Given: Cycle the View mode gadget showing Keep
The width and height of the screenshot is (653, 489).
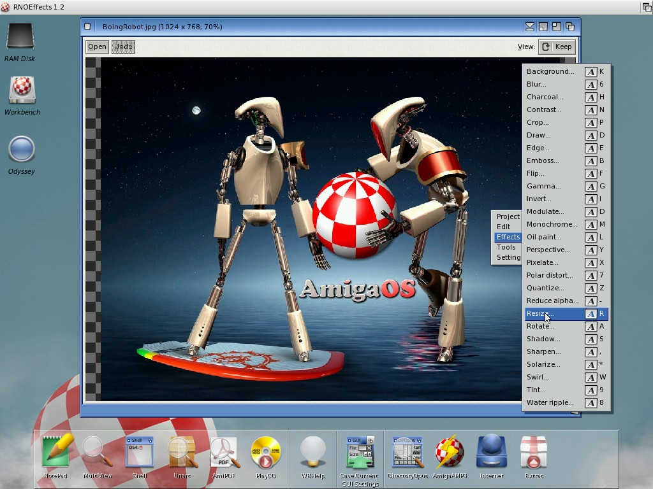Looking at the screenshot, I should click(557, 46).
